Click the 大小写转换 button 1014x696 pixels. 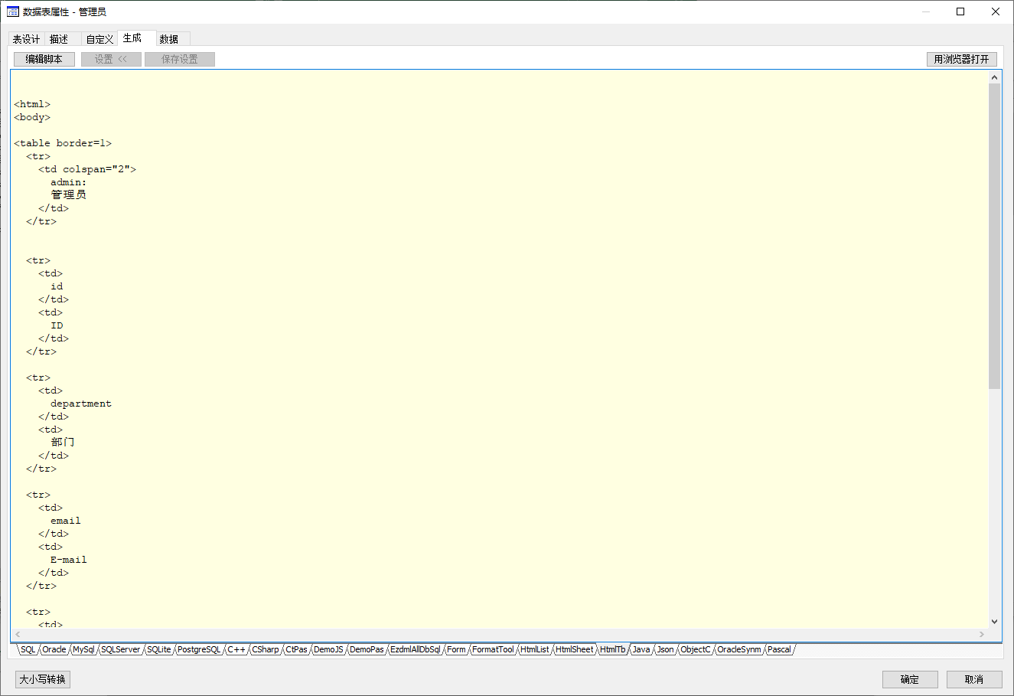click(43, 679)
